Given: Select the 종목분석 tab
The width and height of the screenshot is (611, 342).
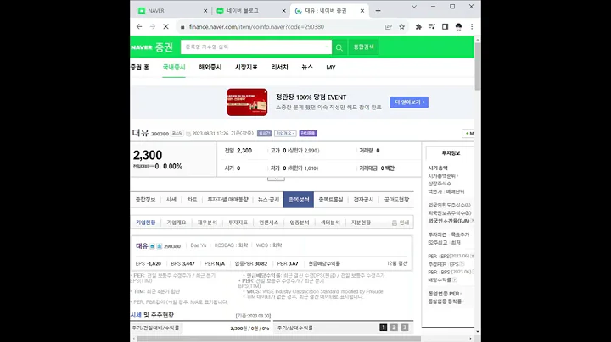Looking at the screenshot, I should point(299,200).
